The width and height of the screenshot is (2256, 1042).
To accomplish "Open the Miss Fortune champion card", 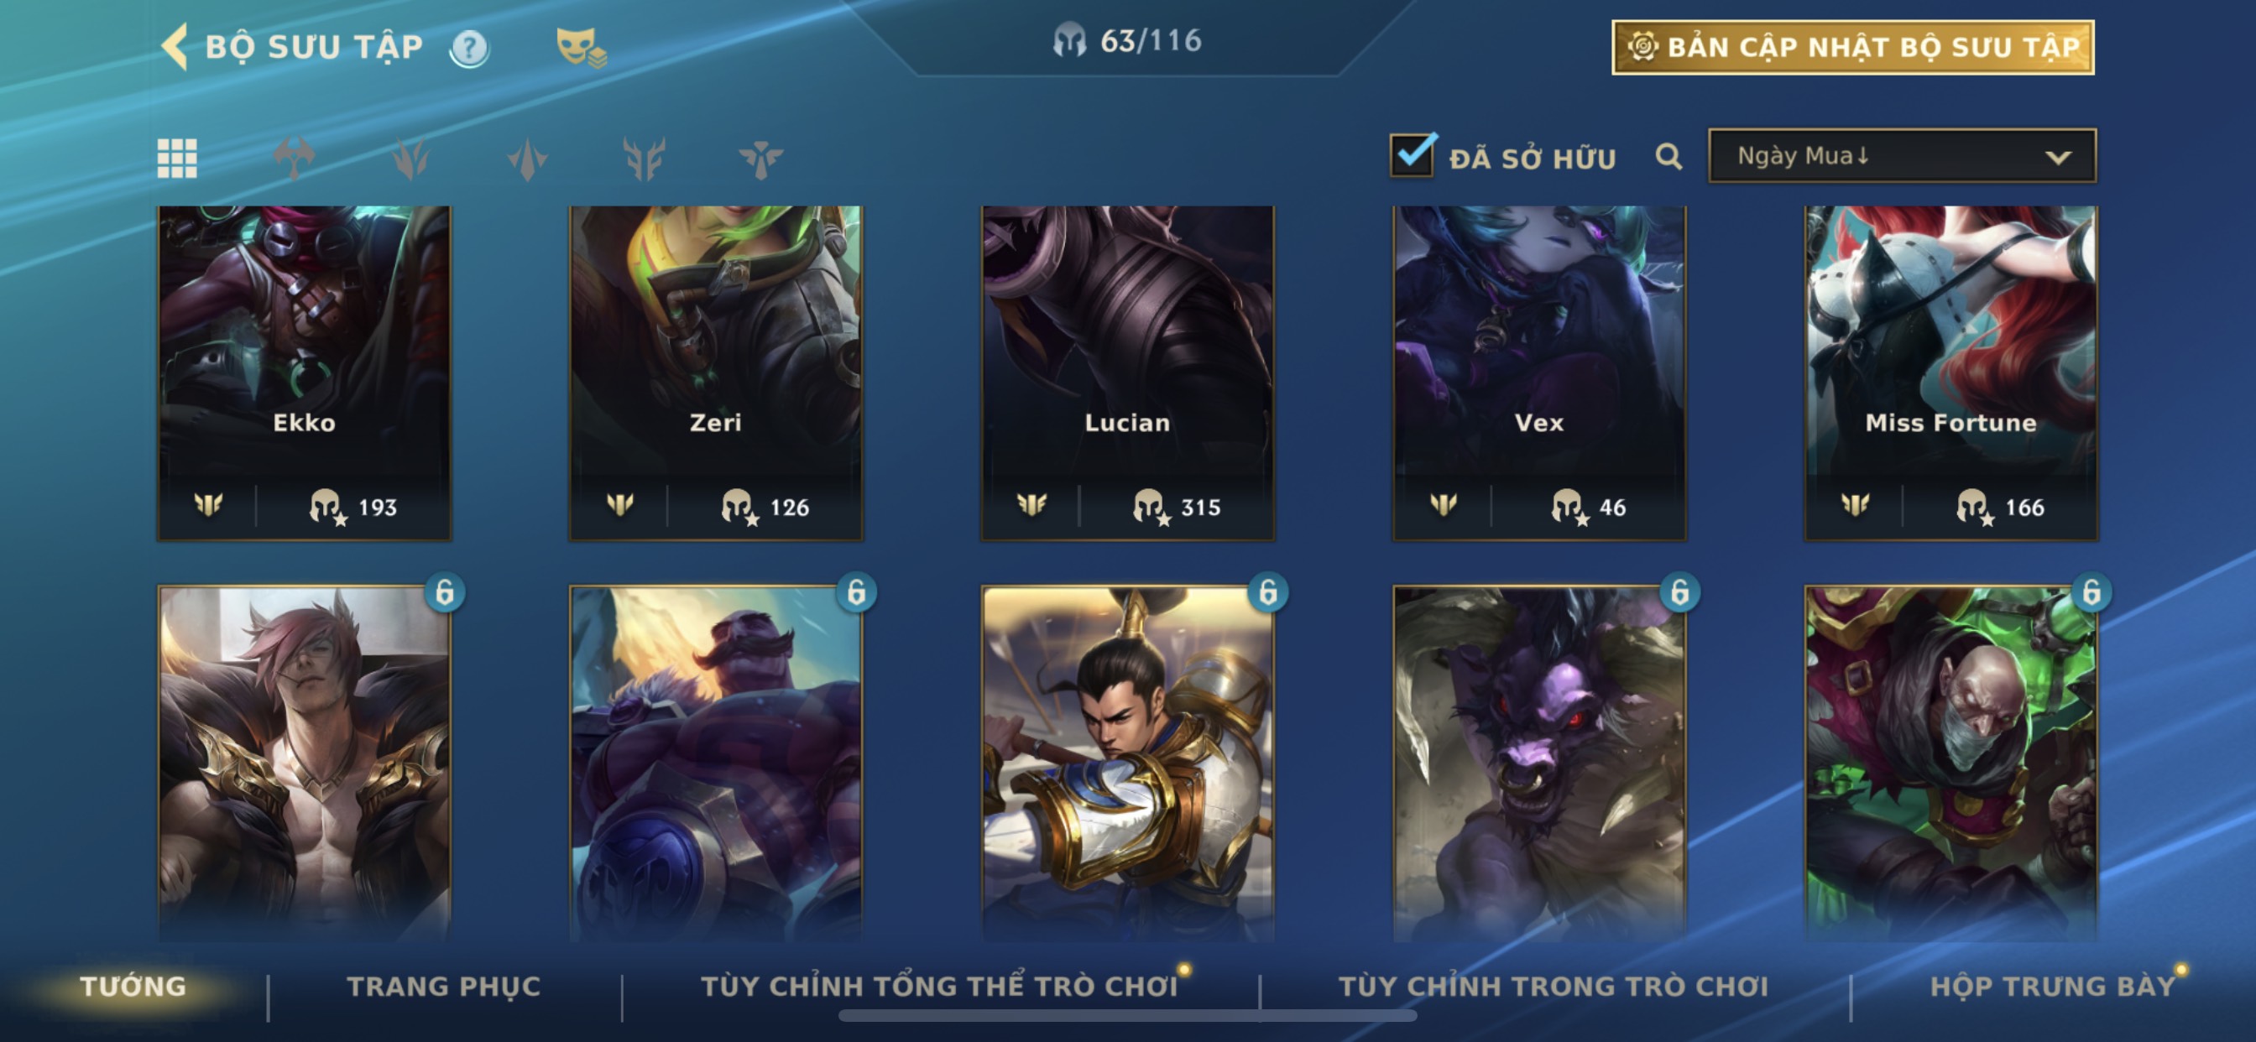I will click(x=1950, y=373).
